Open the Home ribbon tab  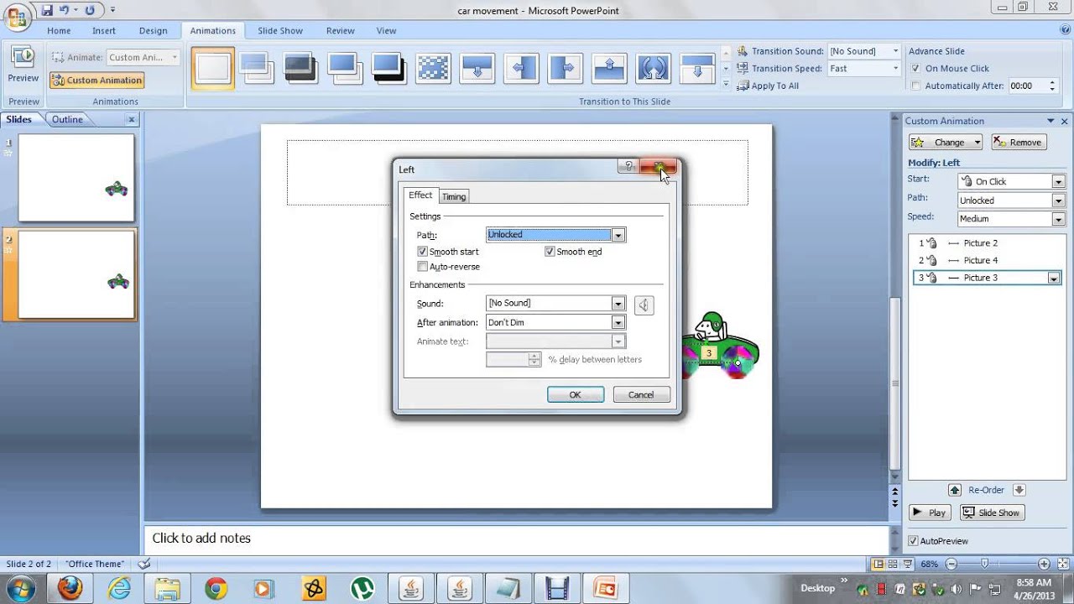coord(59,30)
